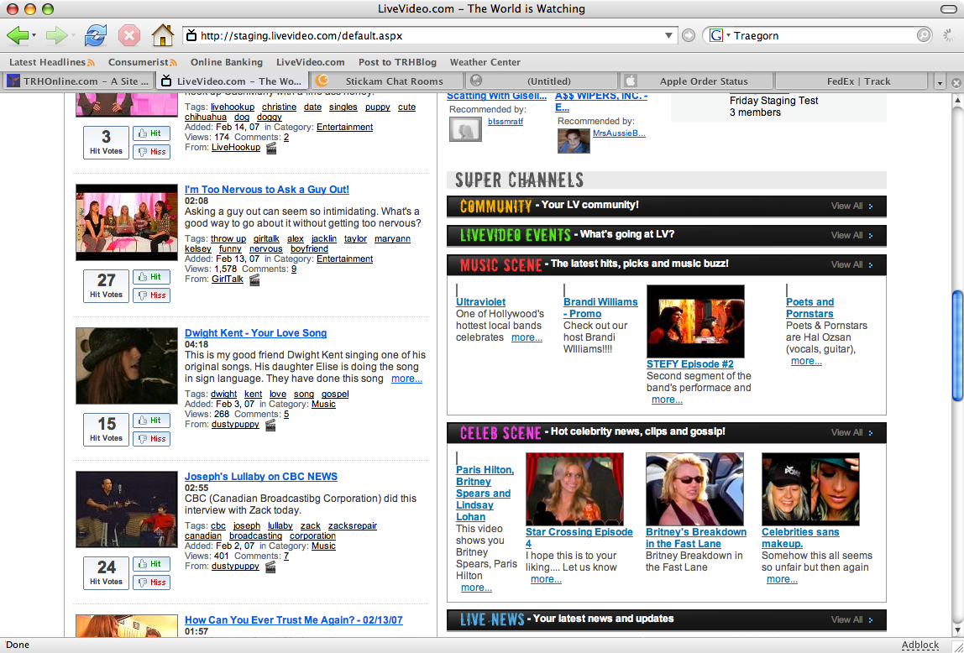Toggle the toolbar with the title bar pill button

949,8
